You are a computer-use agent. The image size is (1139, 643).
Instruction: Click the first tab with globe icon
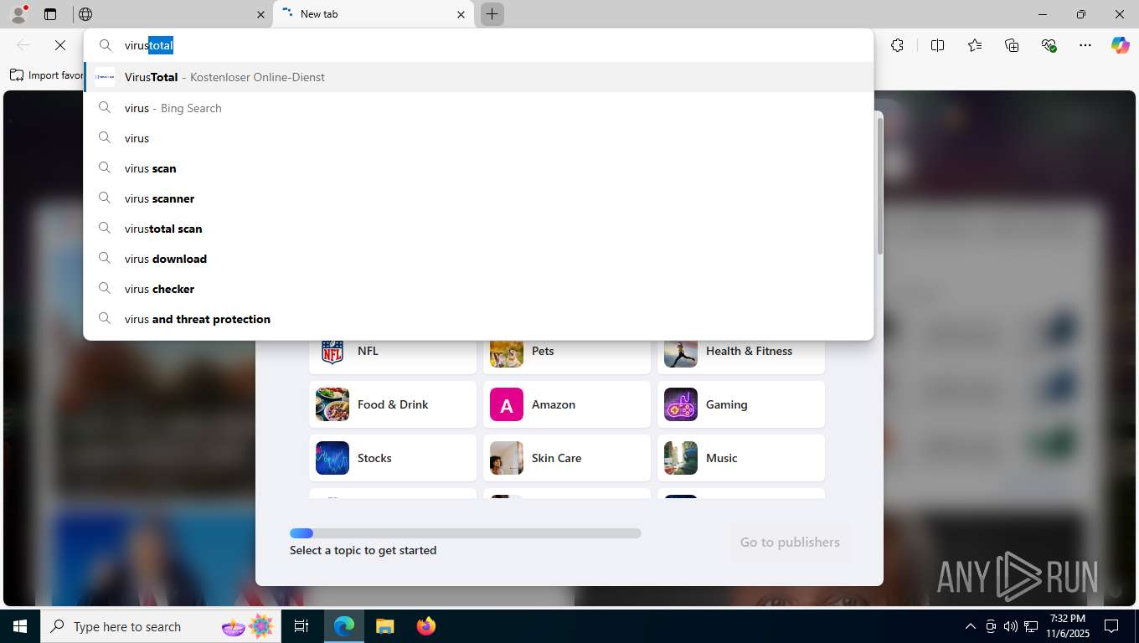(172, 14)
